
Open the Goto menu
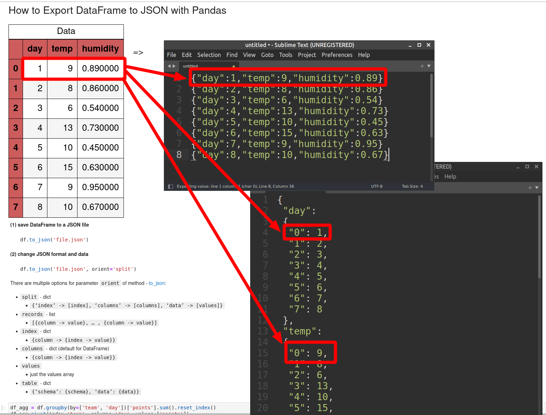click(x=267, y=55)
